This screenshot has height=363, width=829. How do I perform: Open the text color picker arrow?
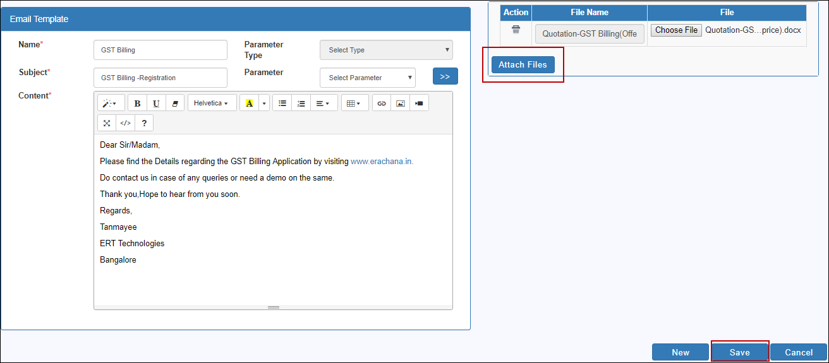pos(264,103)
